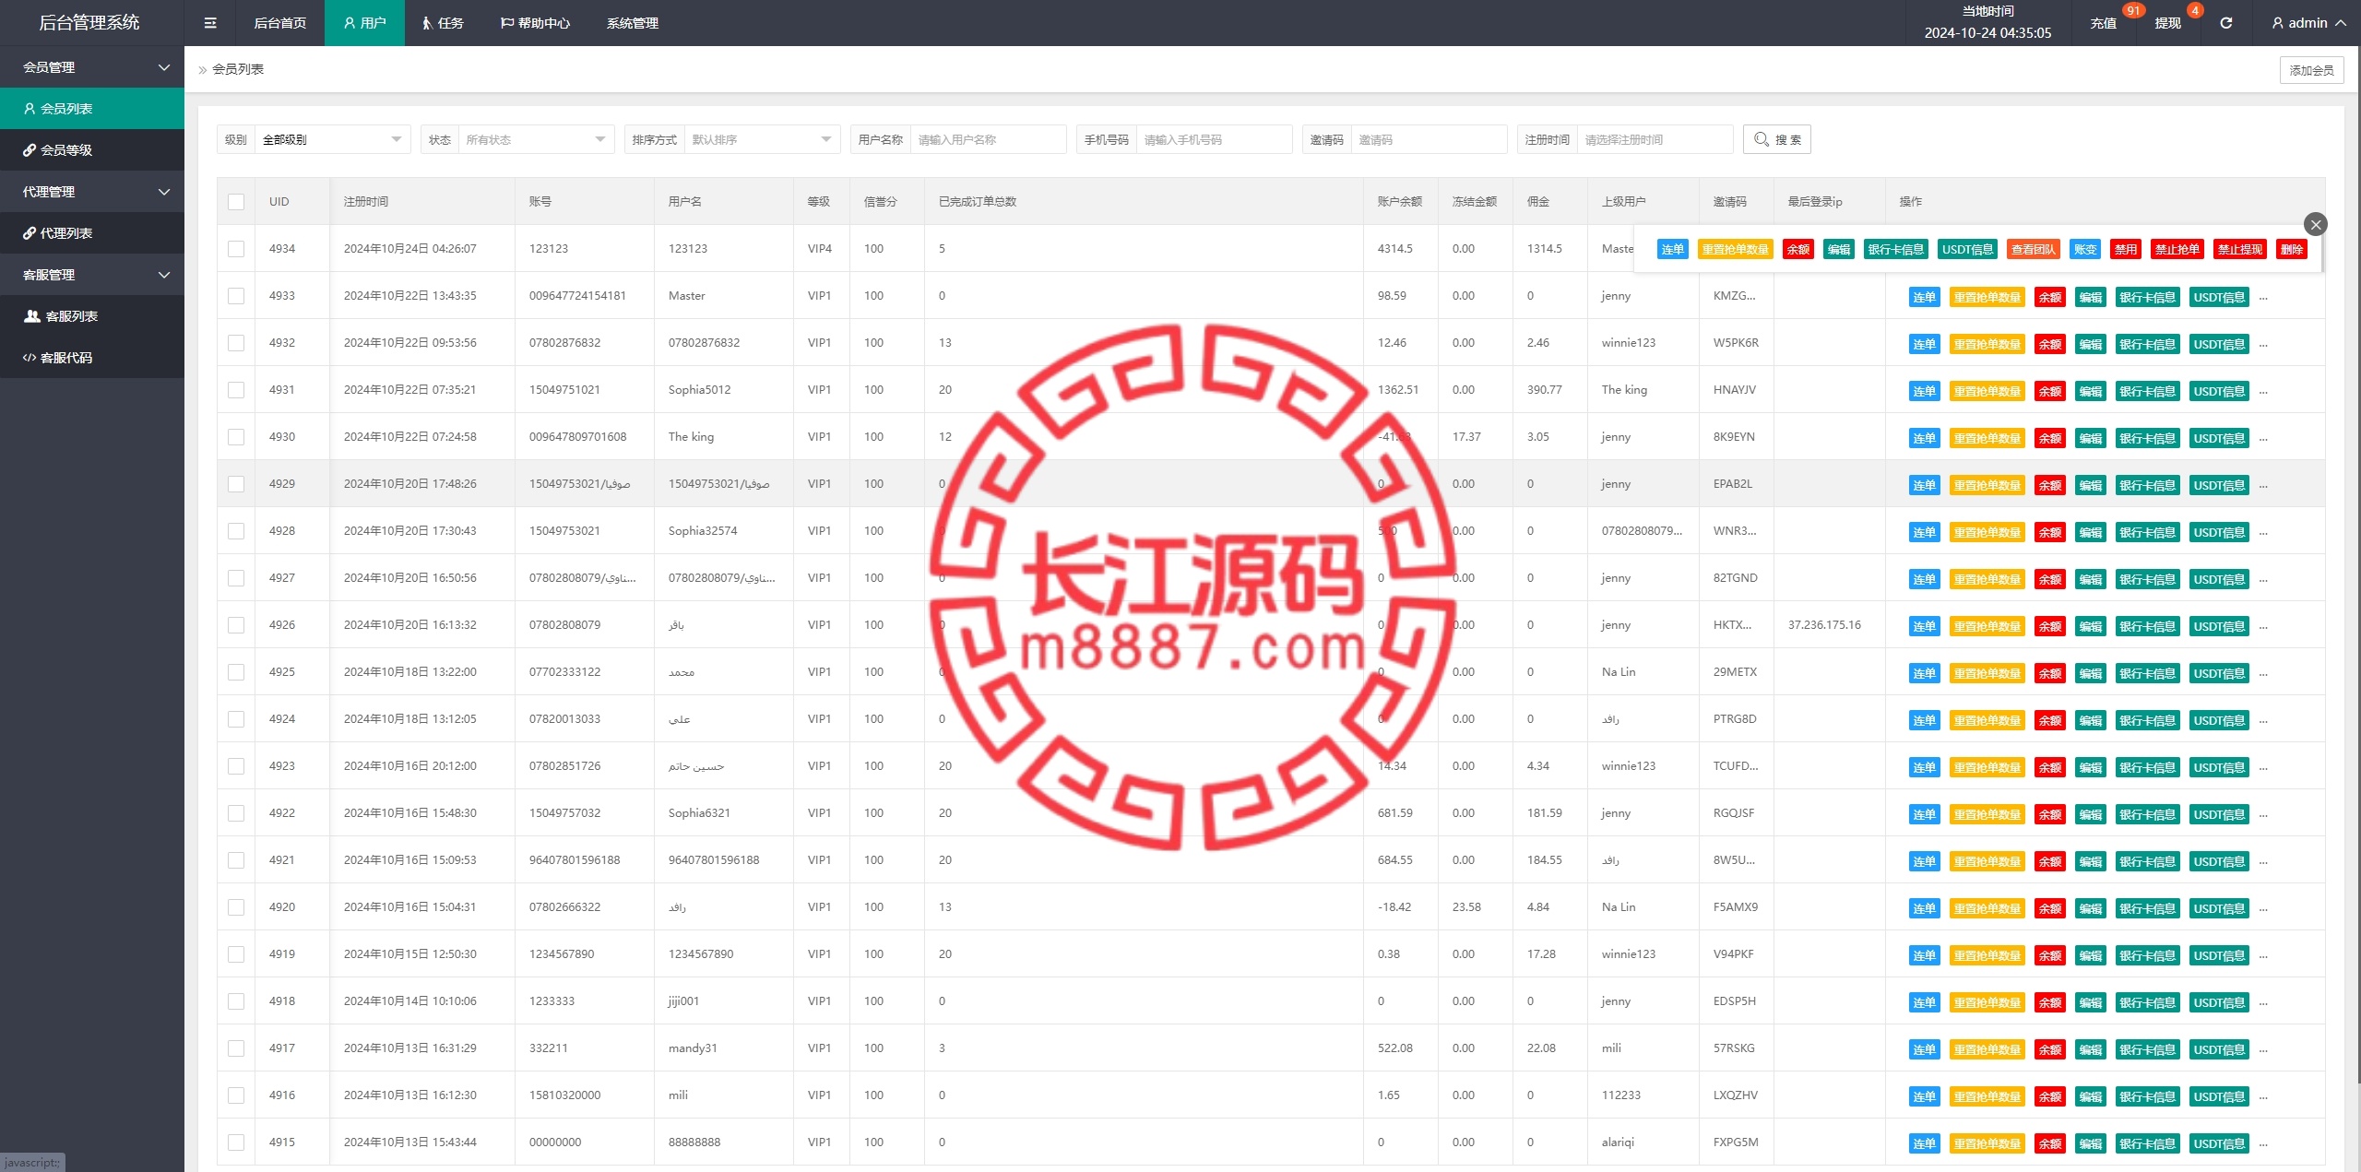Click 禁止抢单 in the expanded popup

[x=2177, y=249]
